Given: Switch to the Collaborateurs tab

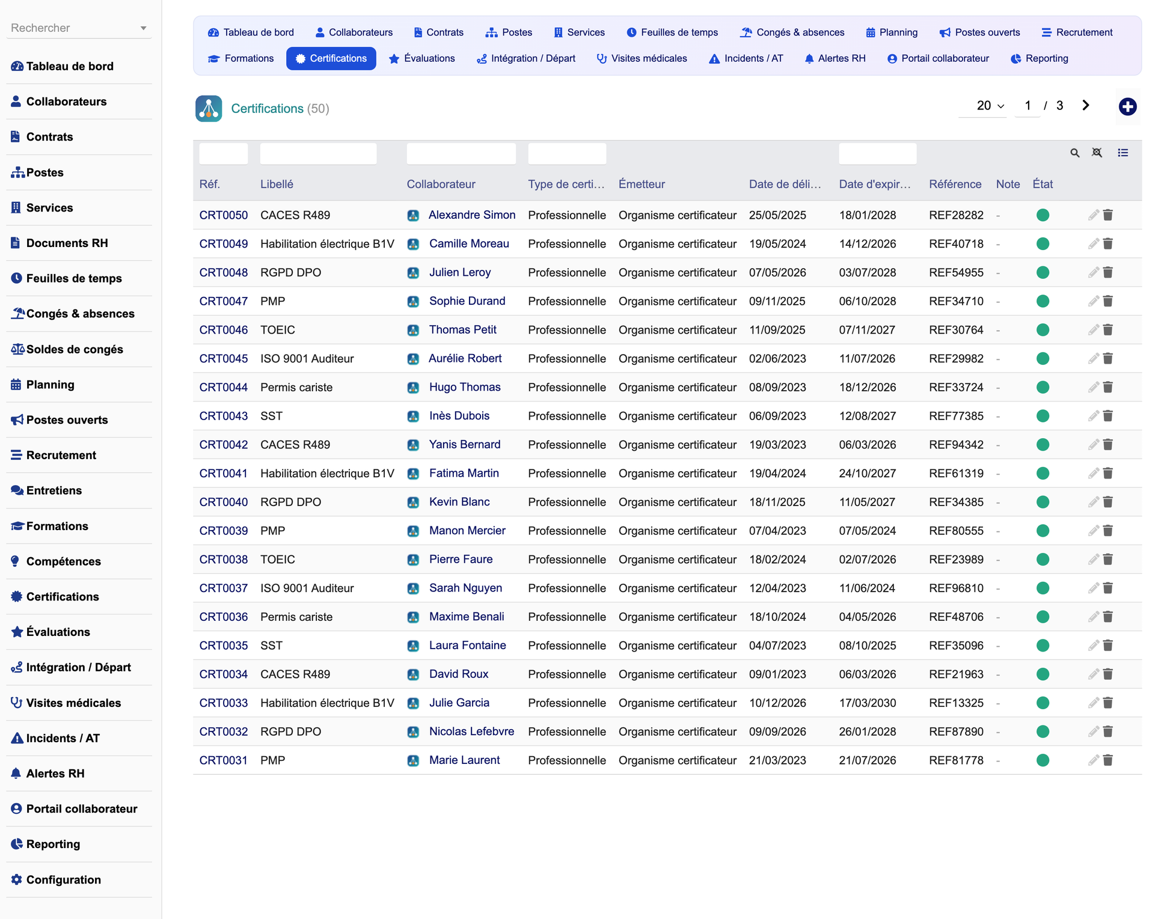Looking at the screenshot, I should pyautogui.click(x=354, y=32).
